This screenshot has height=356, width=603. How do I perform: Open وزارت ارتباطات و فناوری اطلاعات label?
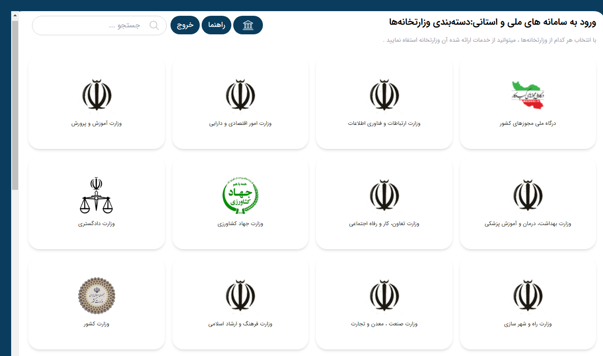pos(384,123)
